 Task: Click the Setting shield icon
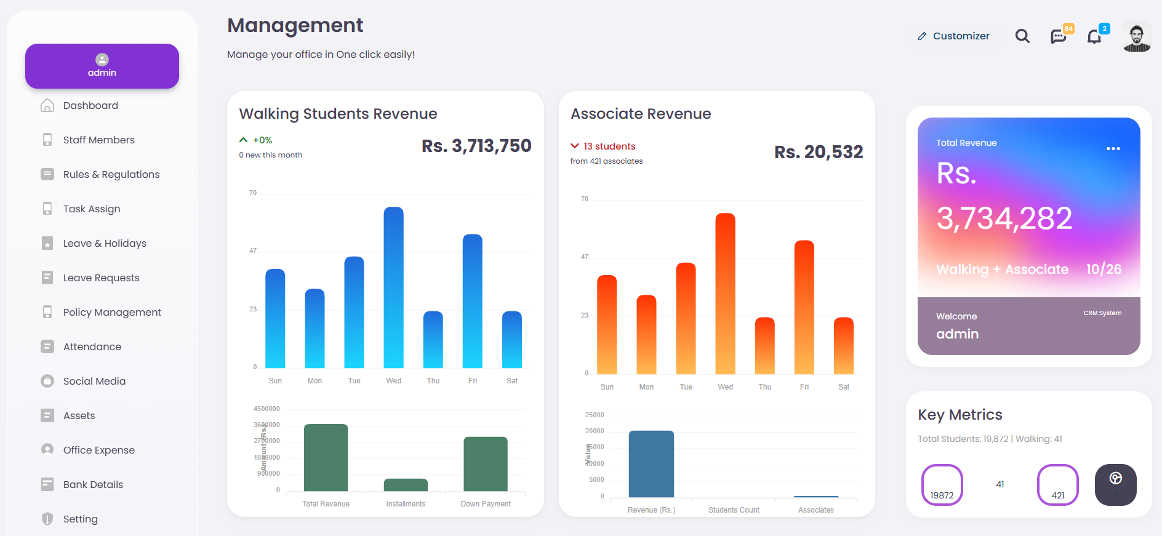click(47, 519)
